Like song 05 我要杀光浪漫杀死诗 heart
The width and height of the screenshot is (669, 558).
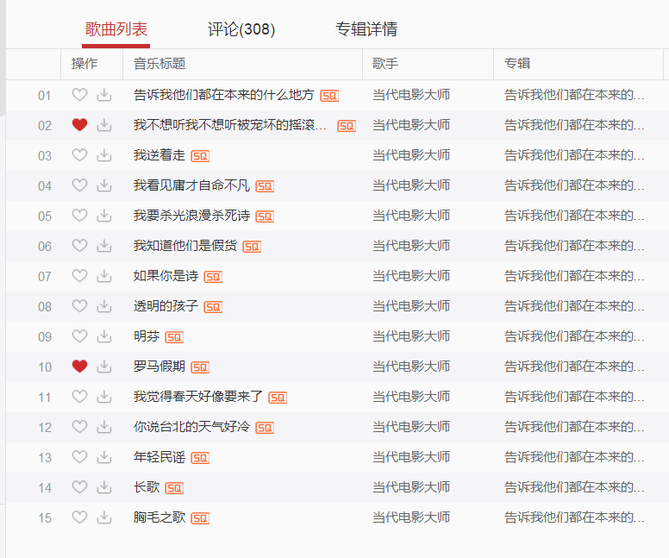pos(79,215)
